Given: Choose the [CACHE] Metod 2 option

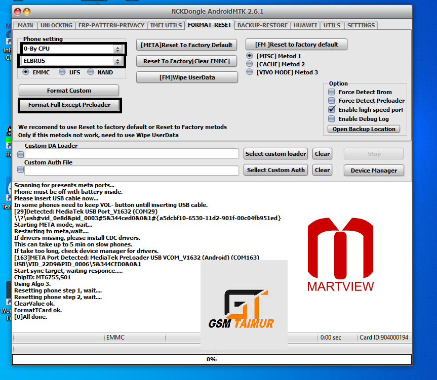Looking at the screenshot, I should [x=250, y=64].
